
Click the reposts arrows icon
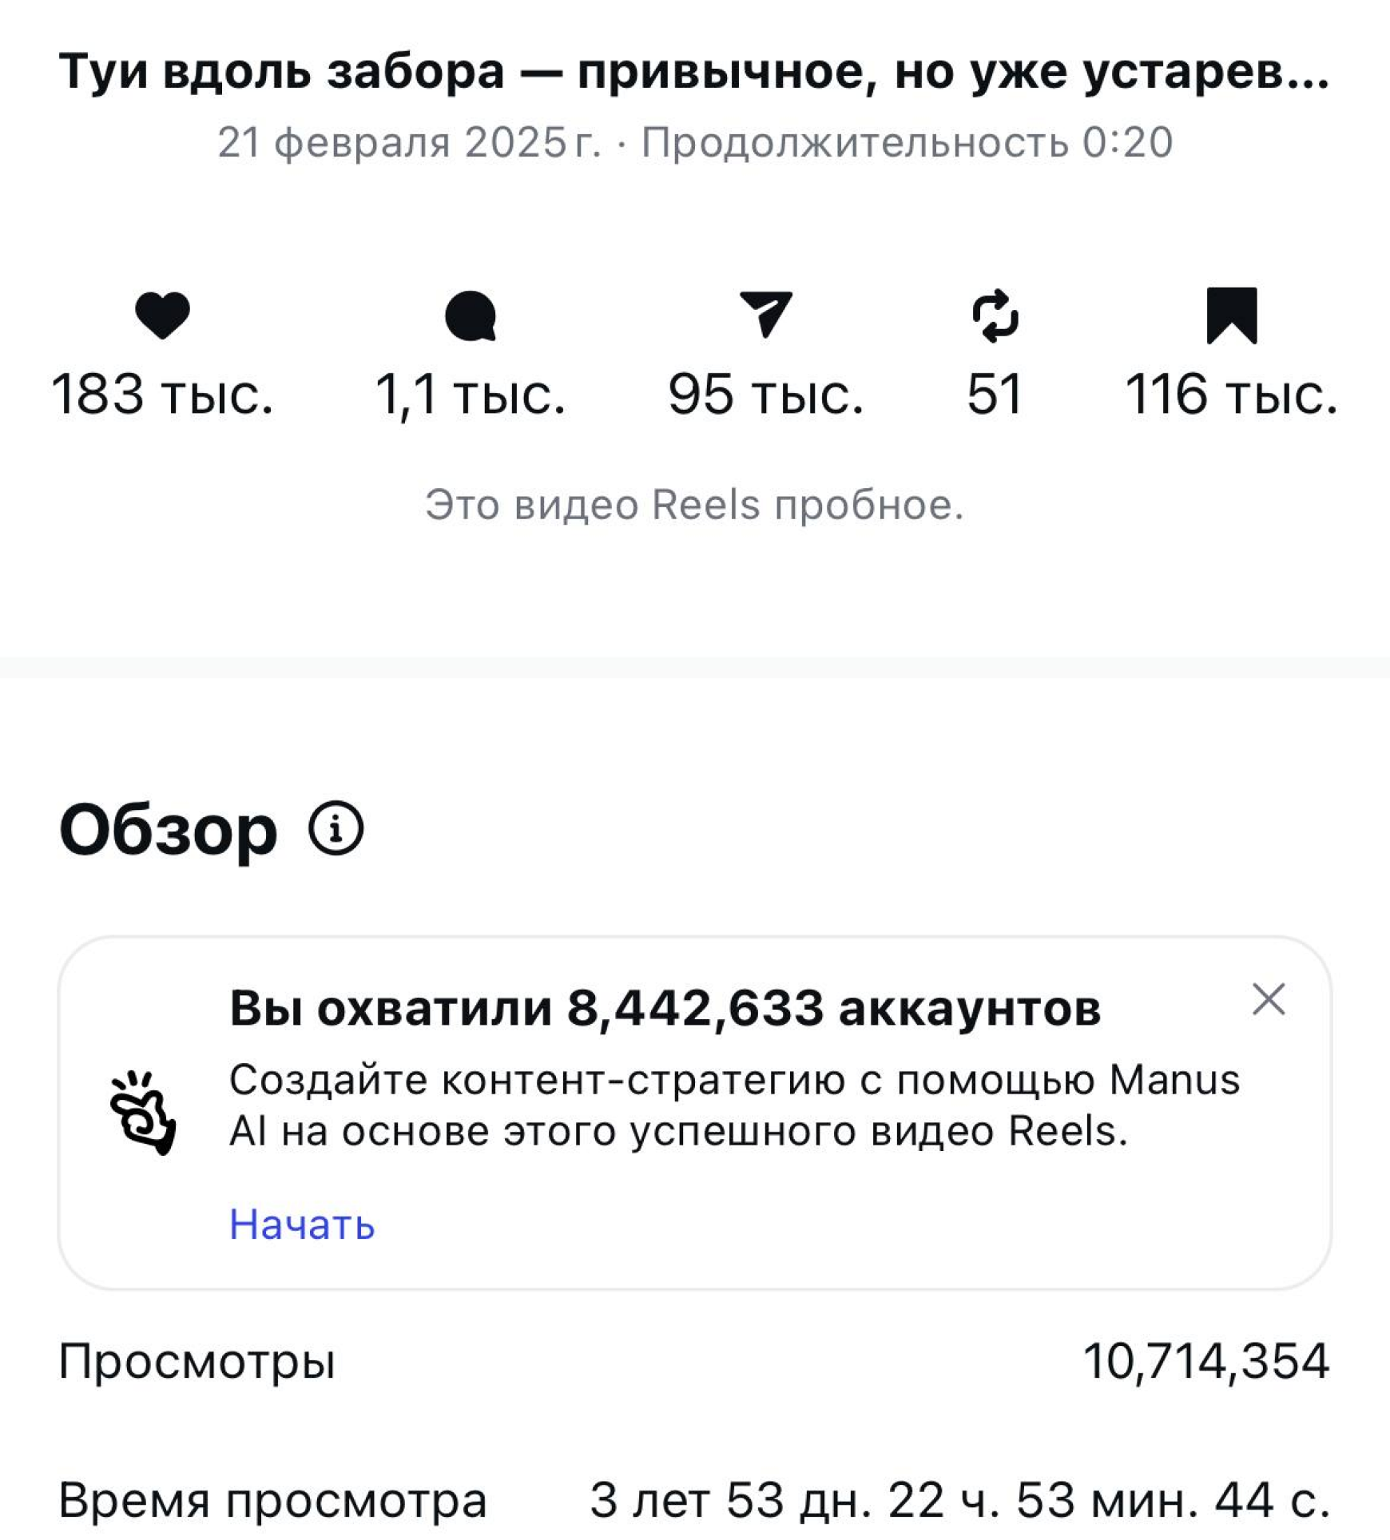point(995,316)
